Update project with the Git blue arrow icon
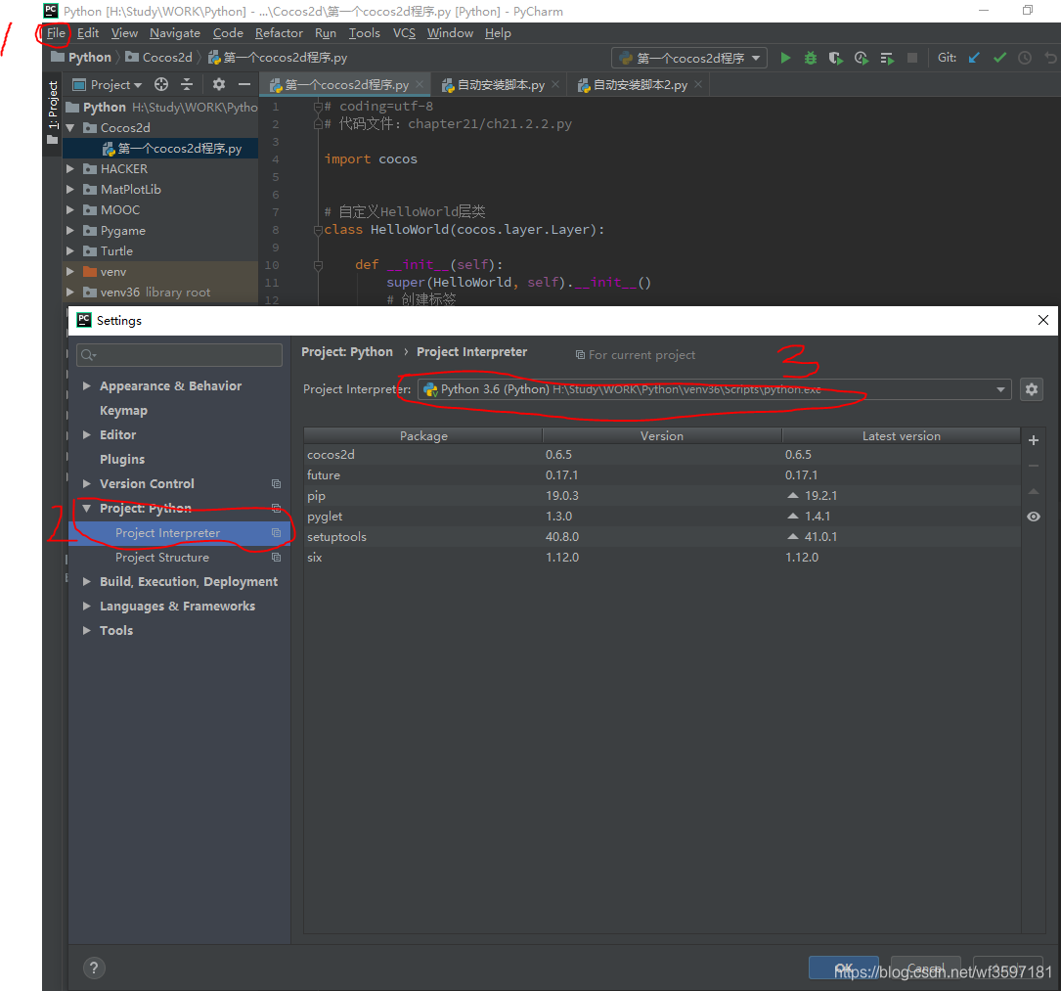The width and height of the screenshot is (1061, 991). tap(974, 59)
